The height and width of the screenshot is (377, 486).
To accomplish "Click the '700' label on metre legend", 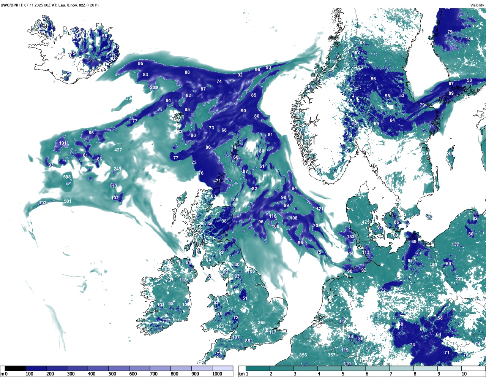I will pos(154,374).
